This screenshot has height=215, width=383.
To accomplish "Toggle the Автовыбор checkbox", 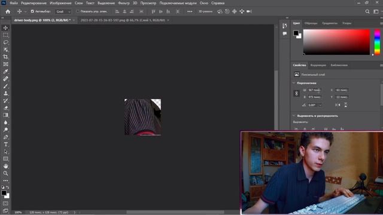I will click(x=32, y=11).
